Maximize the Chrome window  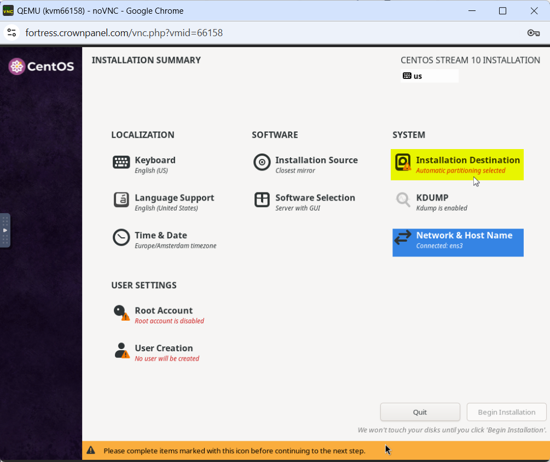[x=502, y=11]
